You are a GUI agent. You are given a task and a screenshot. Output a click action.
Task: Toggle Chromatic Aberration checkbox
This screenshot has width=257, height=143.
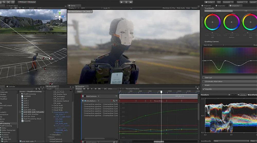tap(204, 81)
